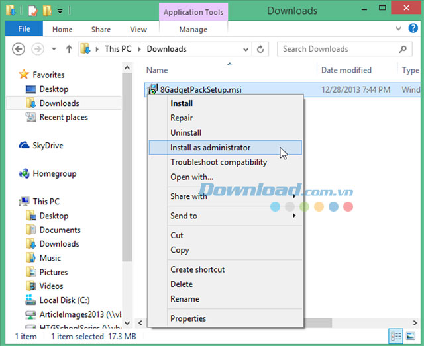Sort by the Date modified column header
This screenshot has width=424, height=346.
tap(346, 70)
